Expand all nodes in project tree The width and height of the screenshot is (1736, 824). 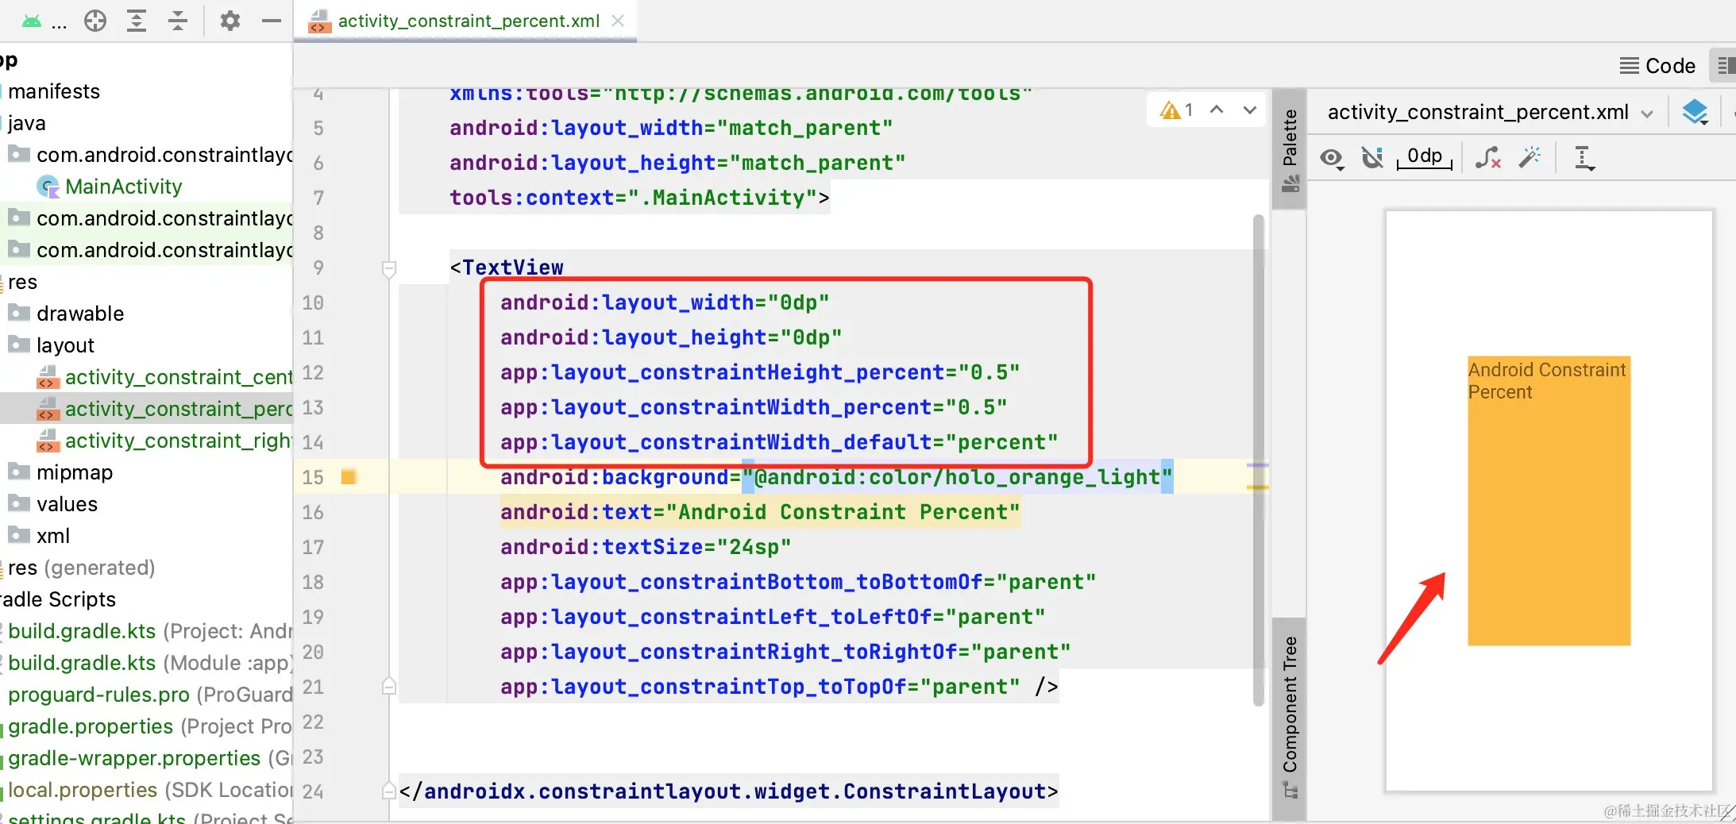click(137, 21)
